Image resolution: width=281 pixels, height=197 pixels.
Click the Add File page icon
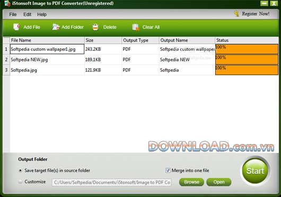coord(16,27)
